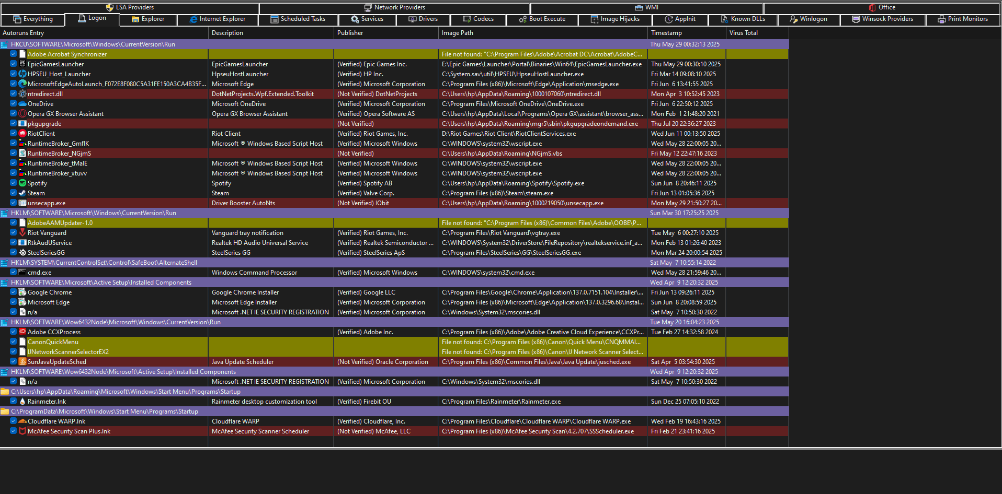Sort by the Autoruns Entry column header
Screen dimensions: 1002x494
104,33
